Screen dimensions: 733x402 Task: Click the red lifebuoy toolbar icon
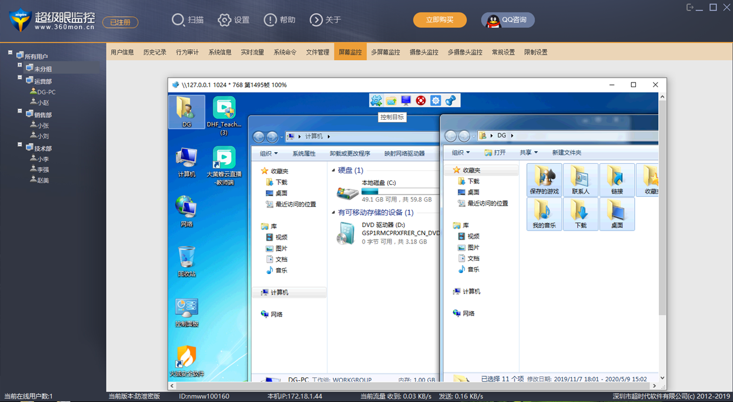420,101
